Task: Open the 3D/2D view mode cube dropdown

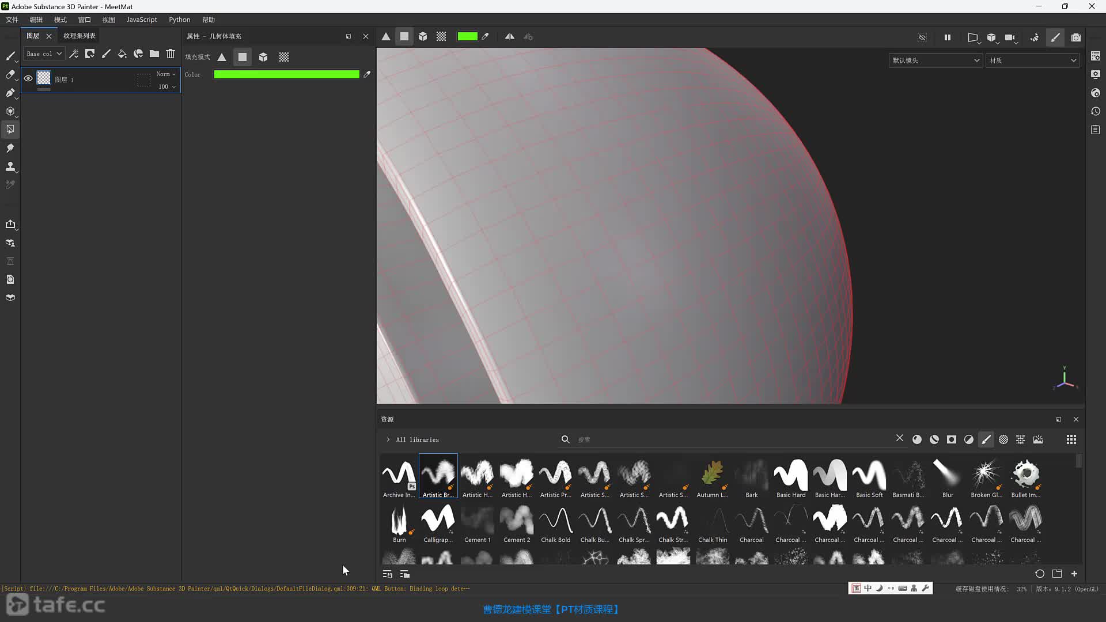Action: [992, 37]
